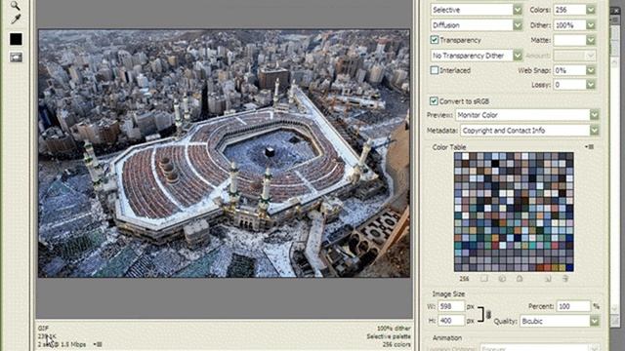Select the Zoom magnifier tool
The height and width of the screenshot is (351, 625).
(x=16, y=5)
